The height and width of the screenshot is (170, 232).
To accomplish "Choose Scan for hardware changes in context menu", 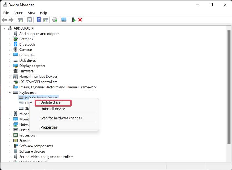I will [x=61, y=118].
